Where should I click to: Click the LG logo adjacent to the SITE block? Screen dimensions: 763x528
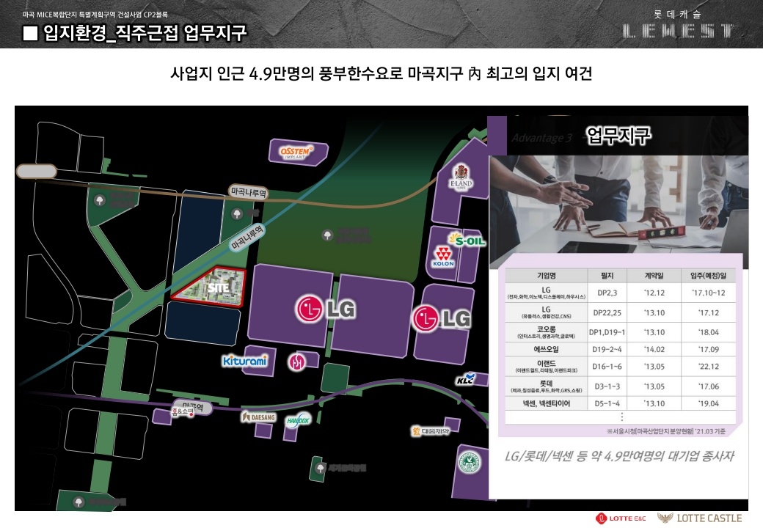click(326, 309)
